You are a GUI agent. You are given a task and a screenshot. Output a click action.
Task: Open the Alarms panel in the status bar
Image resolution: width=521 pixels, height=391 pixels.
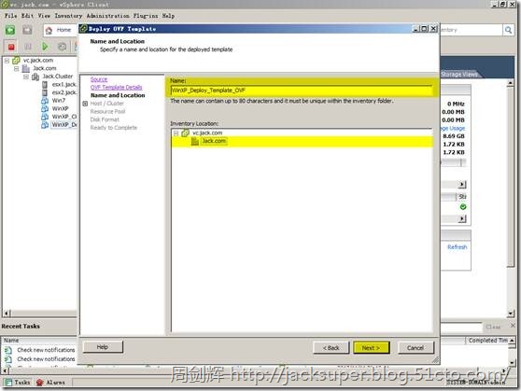coord(50,383)
